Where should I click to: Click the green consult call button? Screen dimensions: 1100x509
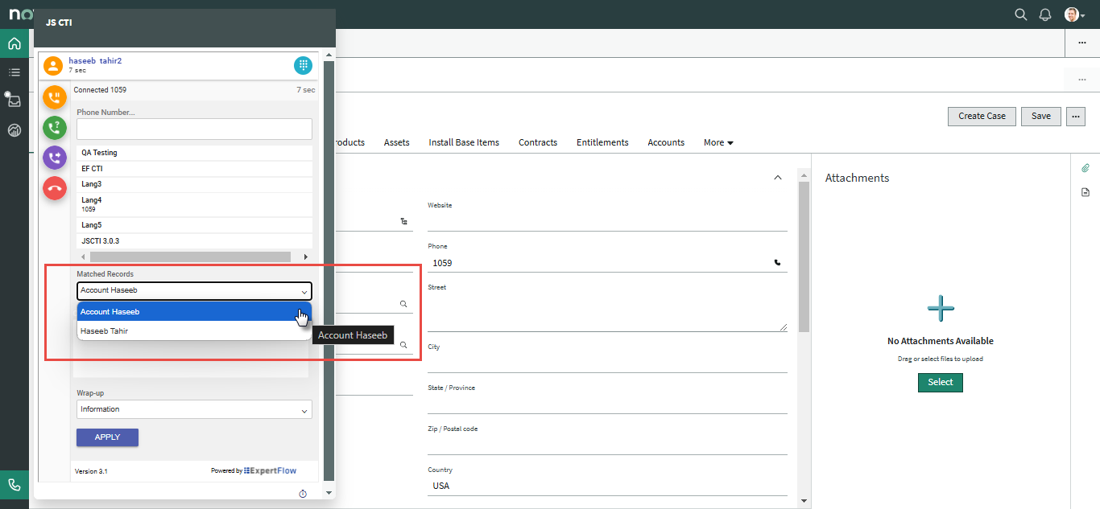point(55,128)
